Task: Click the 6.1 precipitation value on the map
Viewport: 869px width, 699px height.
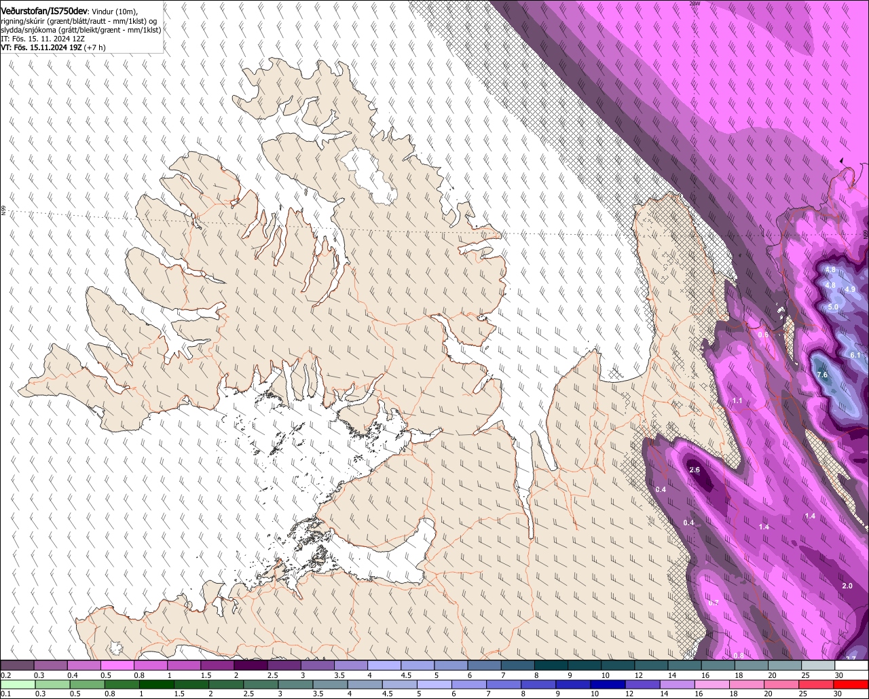Action: (x=855, y=356)
